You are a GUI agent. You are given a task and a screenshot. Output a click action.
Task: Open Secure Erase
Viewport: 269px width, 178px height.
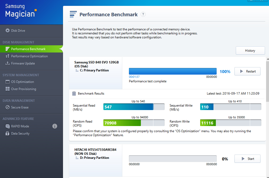[31, 107]
